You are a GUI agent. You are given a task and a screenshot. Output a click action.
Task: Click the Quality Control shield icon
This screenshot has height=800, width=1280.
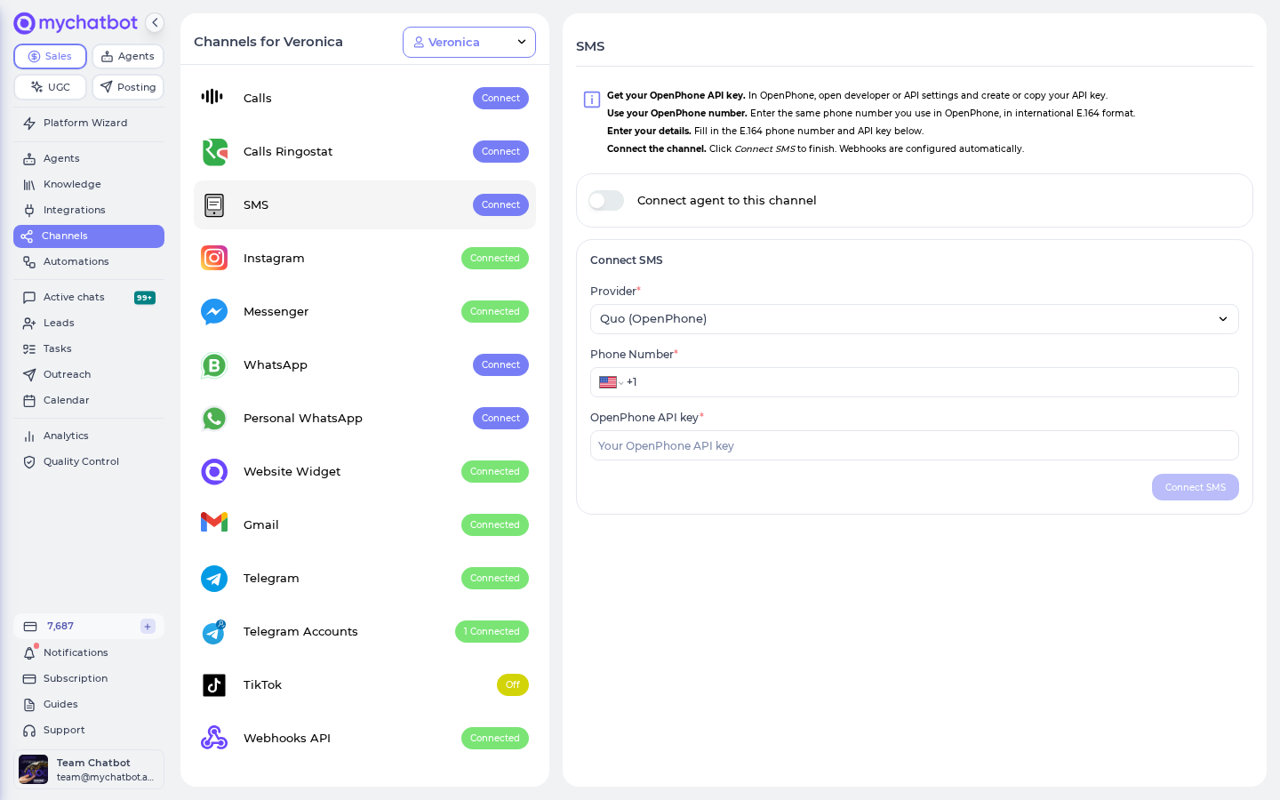click(29, 462)
